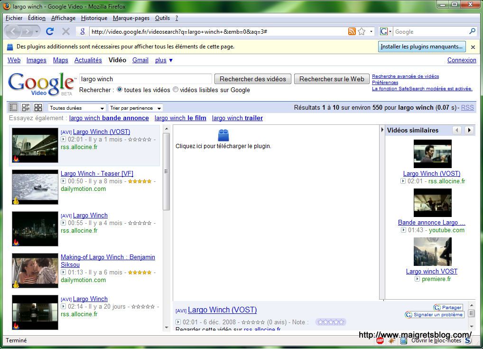This screenshot has width=483, height=349.
Task: Click 'Rechercher sur le Web' button
Action: [x=332, y=79]
